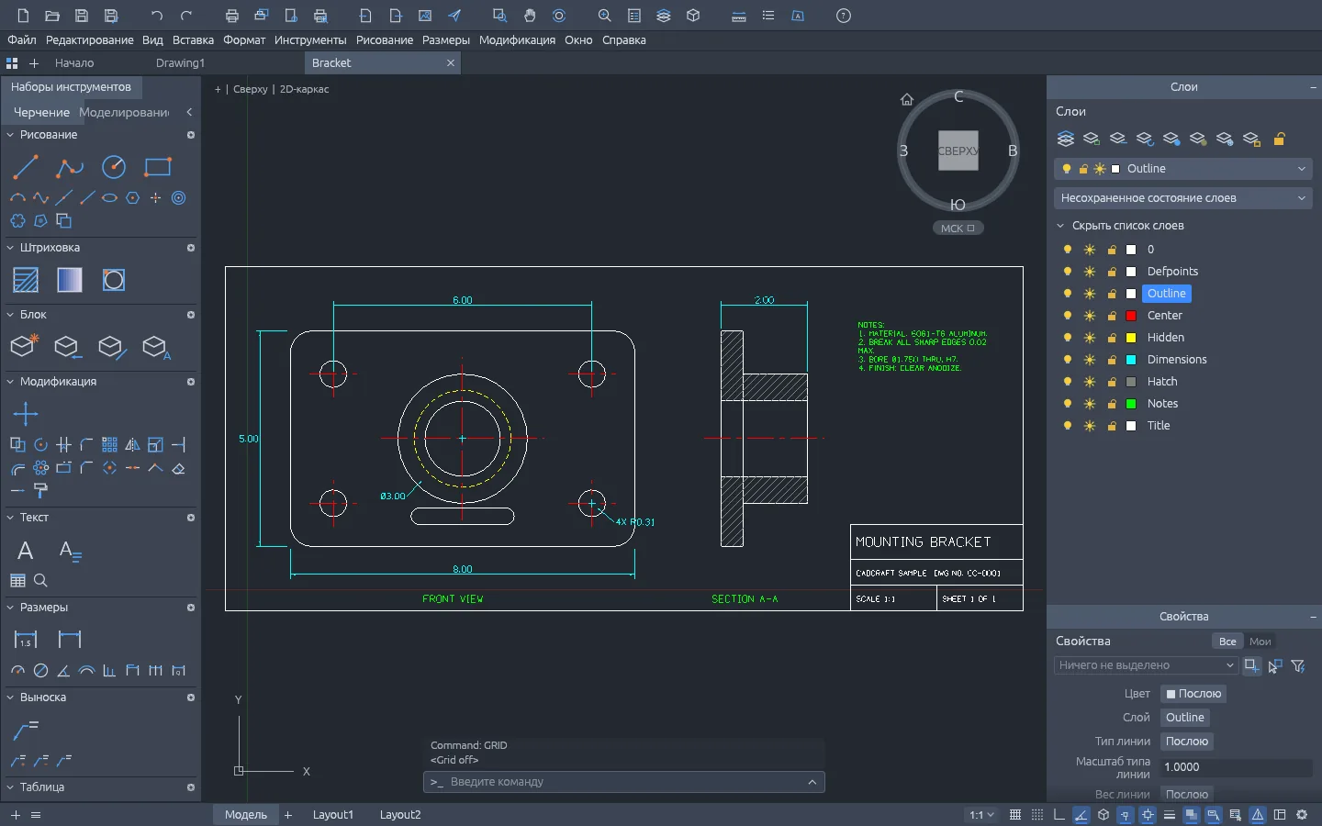Screen dimensions: 1322x826
Task: Click the red color swatch of Center layer
Action: pyautogui.click(x=1131, y=316)
